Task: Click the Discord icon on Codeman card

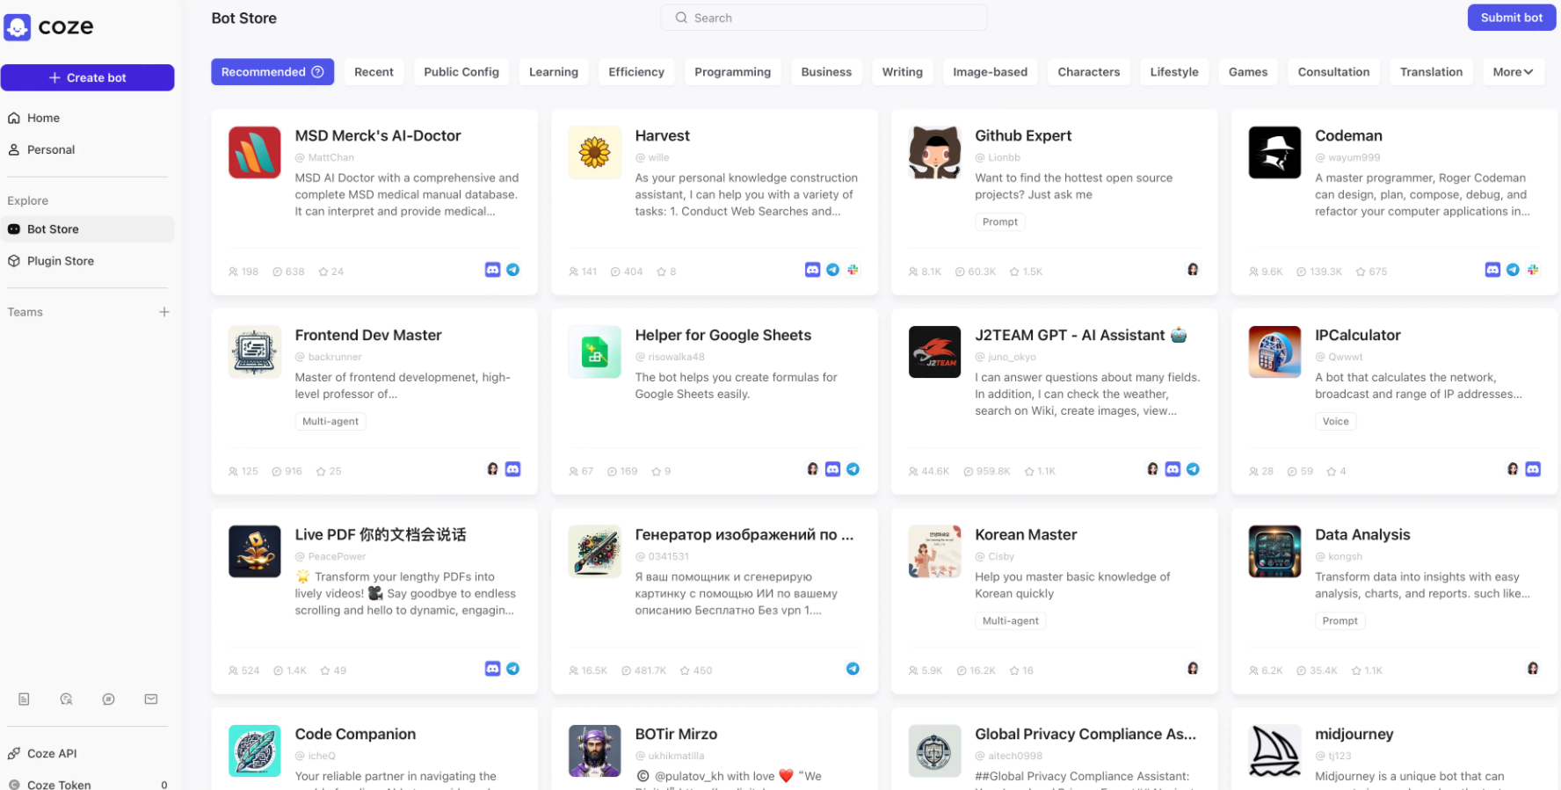Action: (1492, 270)
